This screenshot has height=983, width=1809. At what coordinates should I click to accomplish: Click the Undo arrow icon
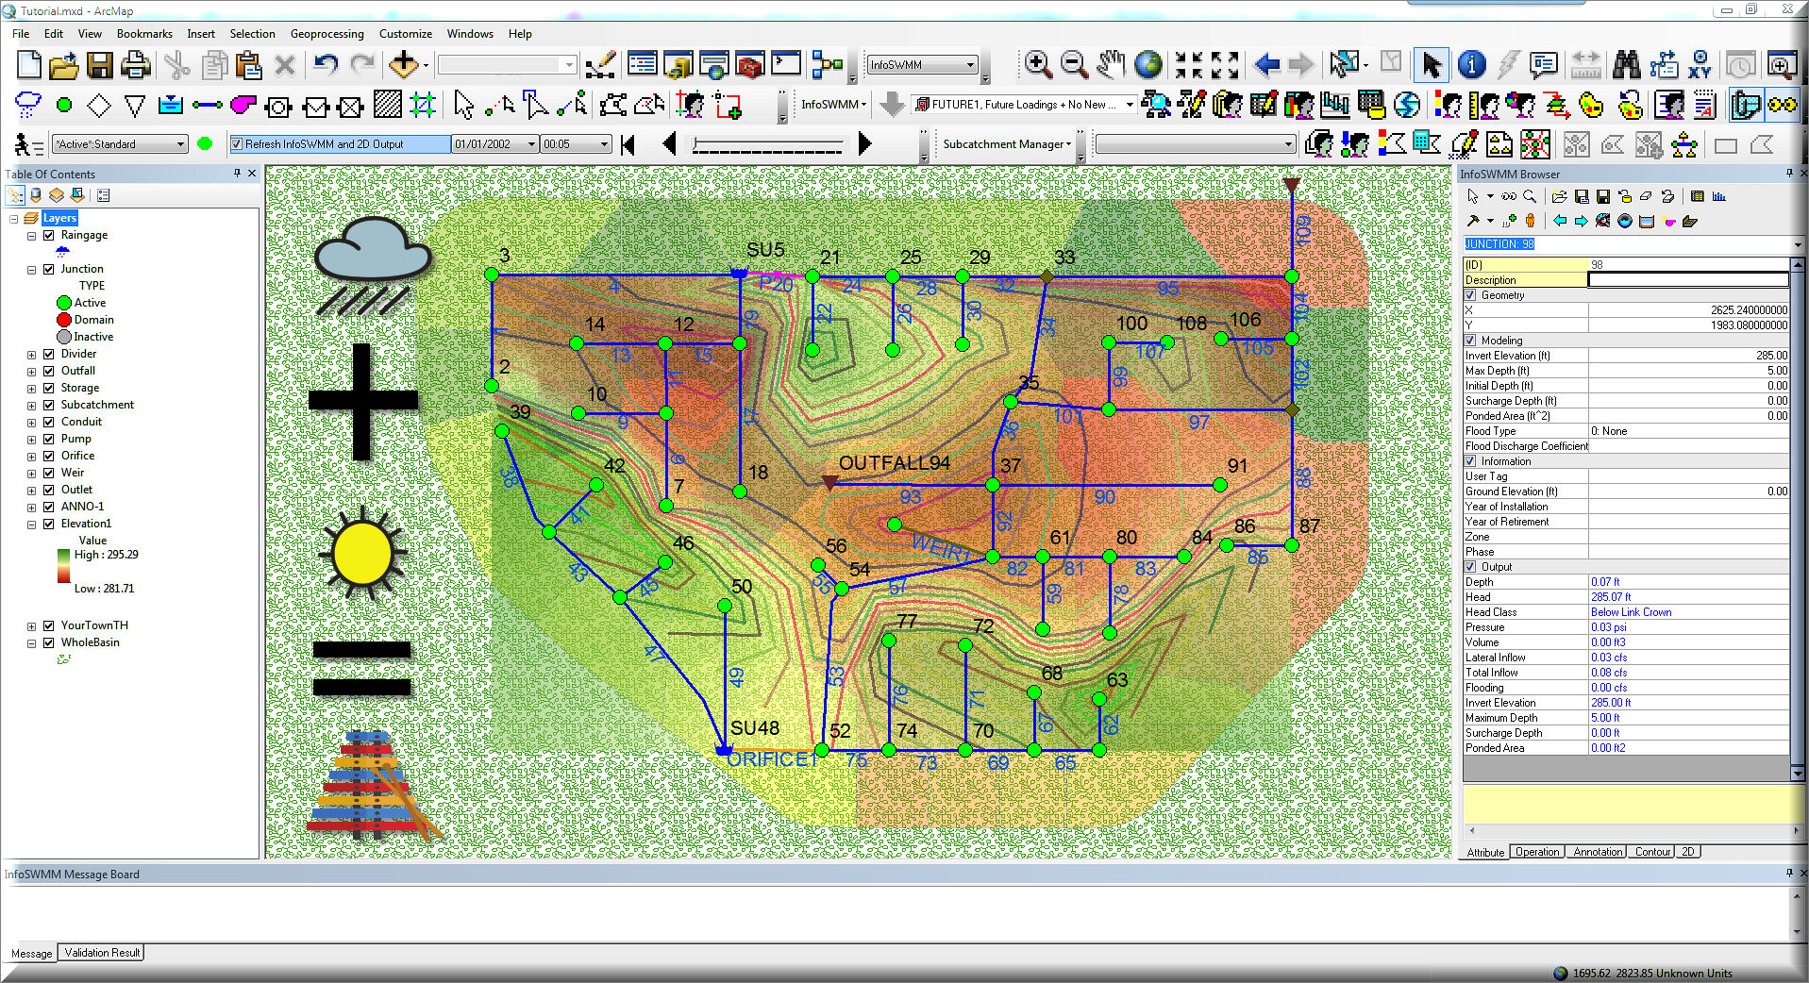pos(326,65)
